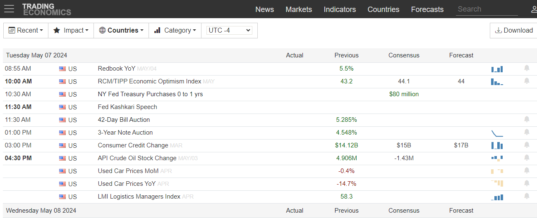This screenshot has height=218, width=537.
Task: Open the hamburger menu icon
Action: (9, 9)
